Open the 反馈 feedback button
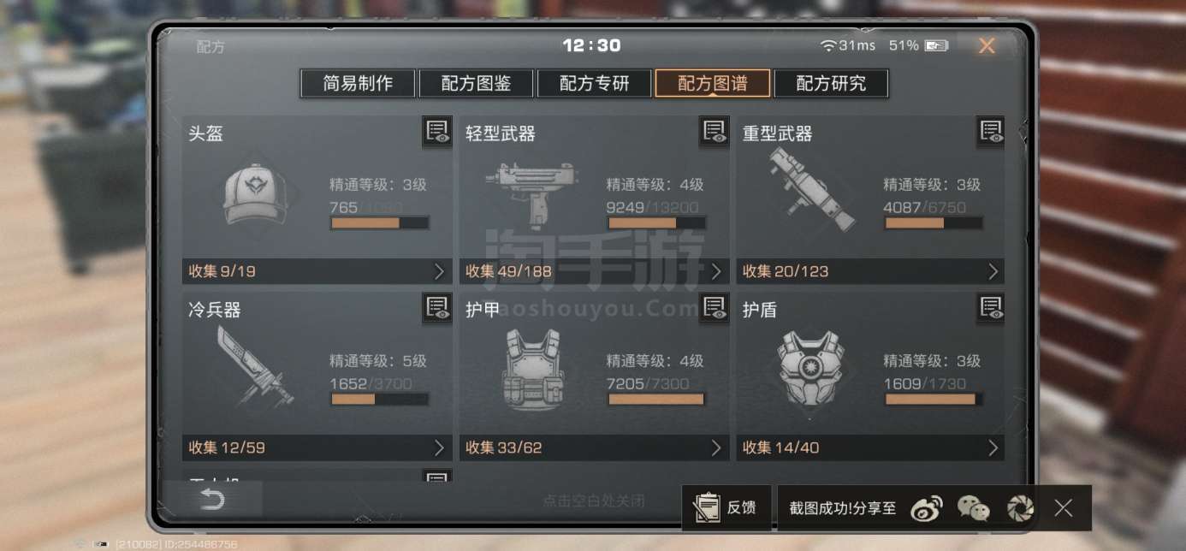The image size is (1186, 551). [727, 507]
